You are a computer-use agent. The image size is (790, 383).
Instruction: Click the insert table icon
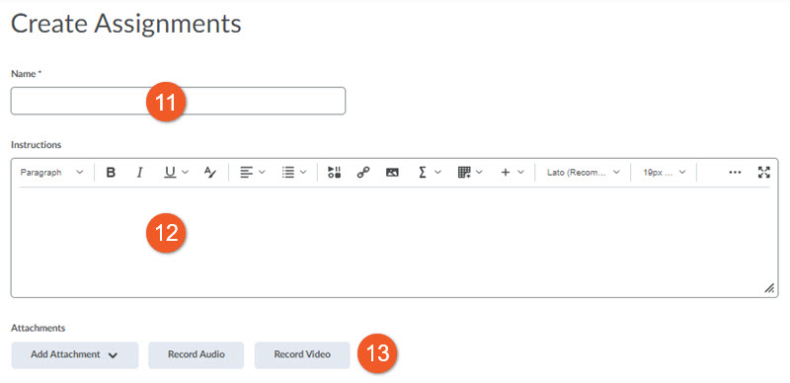464,173
